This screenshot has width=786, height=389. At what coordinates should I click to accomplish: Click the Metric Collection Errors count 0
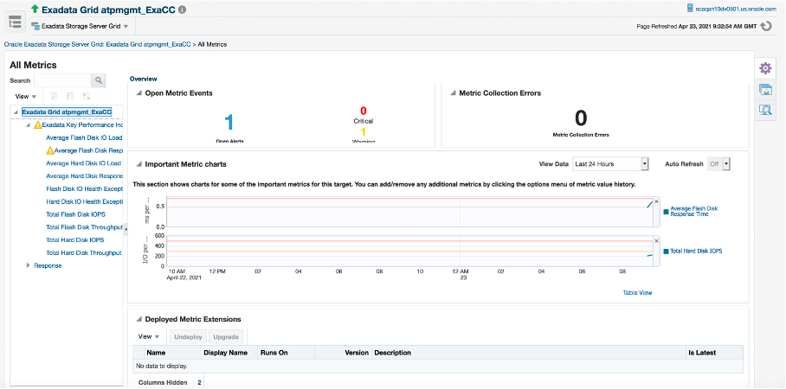point(581,118)
